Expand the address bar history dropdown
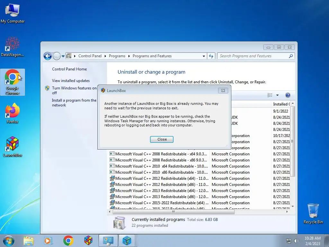 click(204, 56)
